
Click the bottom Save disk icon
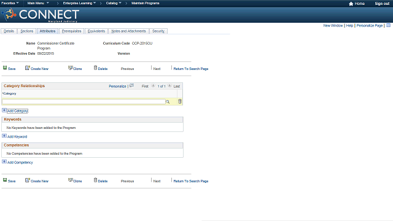click(x=5, y=180)
